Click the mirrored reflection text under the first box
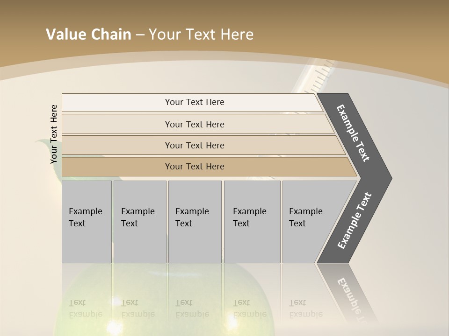The height and width of the screenshot is (336, 449). (x=85, y=308)
